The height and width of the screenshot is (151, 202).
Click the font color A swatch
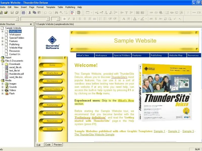tap(135, 19)
